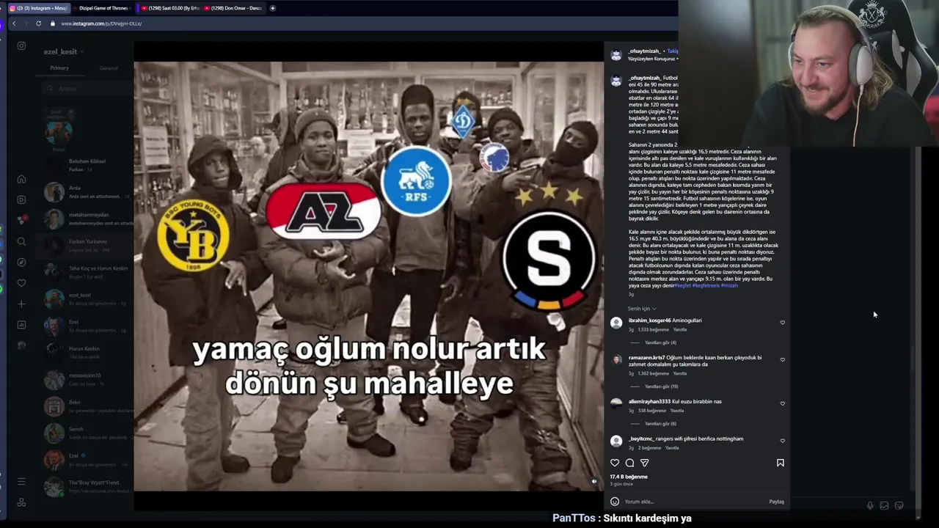Click the Instagram logo in sidebar

tap(21, 45)
